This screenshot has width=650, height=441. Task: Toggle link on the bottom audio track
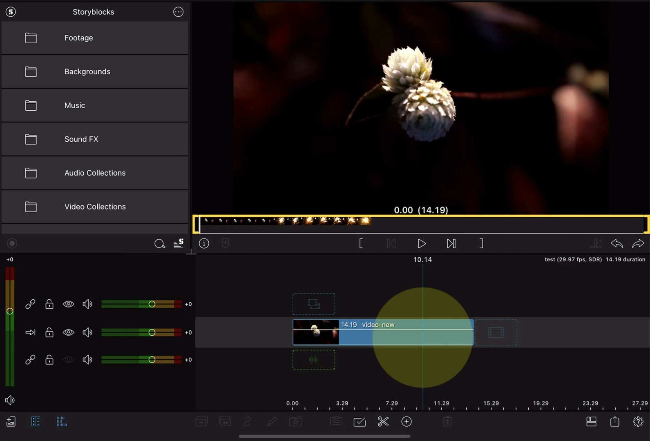click(x=30, y=360)
